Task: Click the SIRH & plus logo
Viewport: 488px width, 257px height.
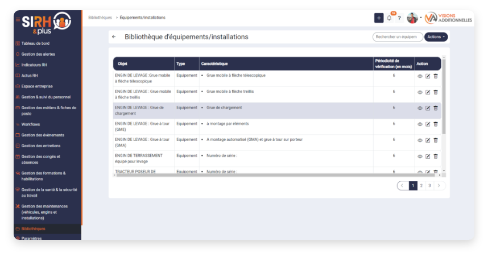Action: [x=47, y=23]
